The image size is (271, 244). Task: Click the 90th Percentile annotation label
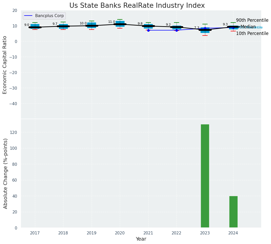coord(252,20)
